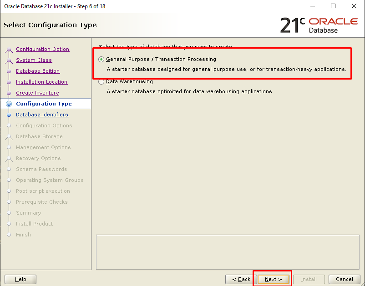Viewport: 365px width, 286px height.
Task: Click the Database Storage step marker icon
Action: click(x=9, y=137)
